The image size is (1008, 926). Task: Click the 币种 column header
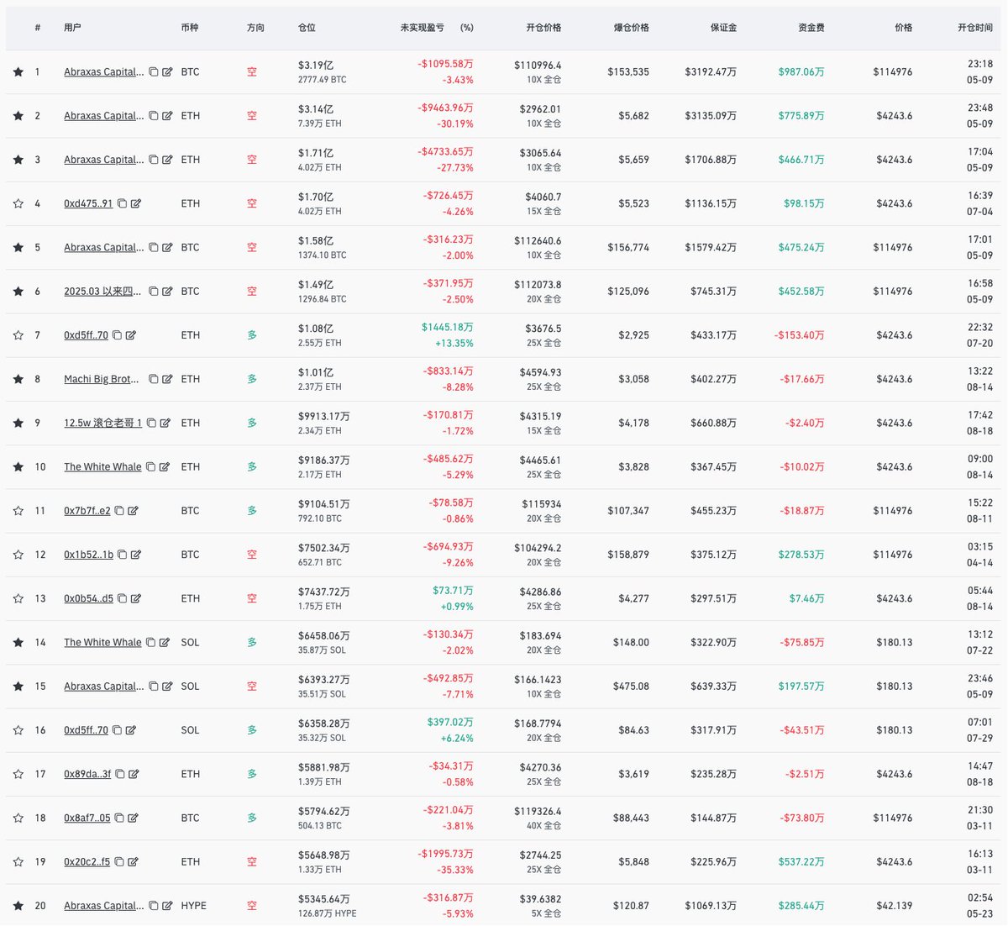190,28
